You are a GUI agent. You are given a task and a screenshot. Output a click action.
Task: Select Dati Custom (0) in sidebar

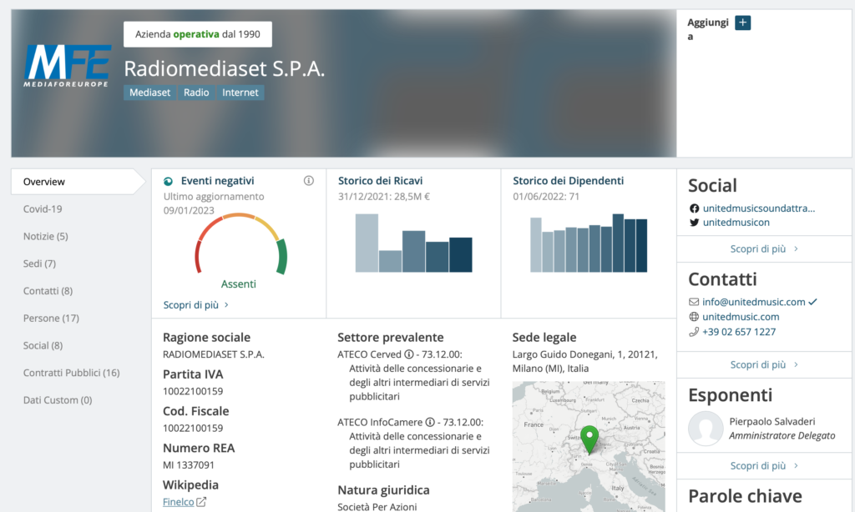click(x=58, y=399)
